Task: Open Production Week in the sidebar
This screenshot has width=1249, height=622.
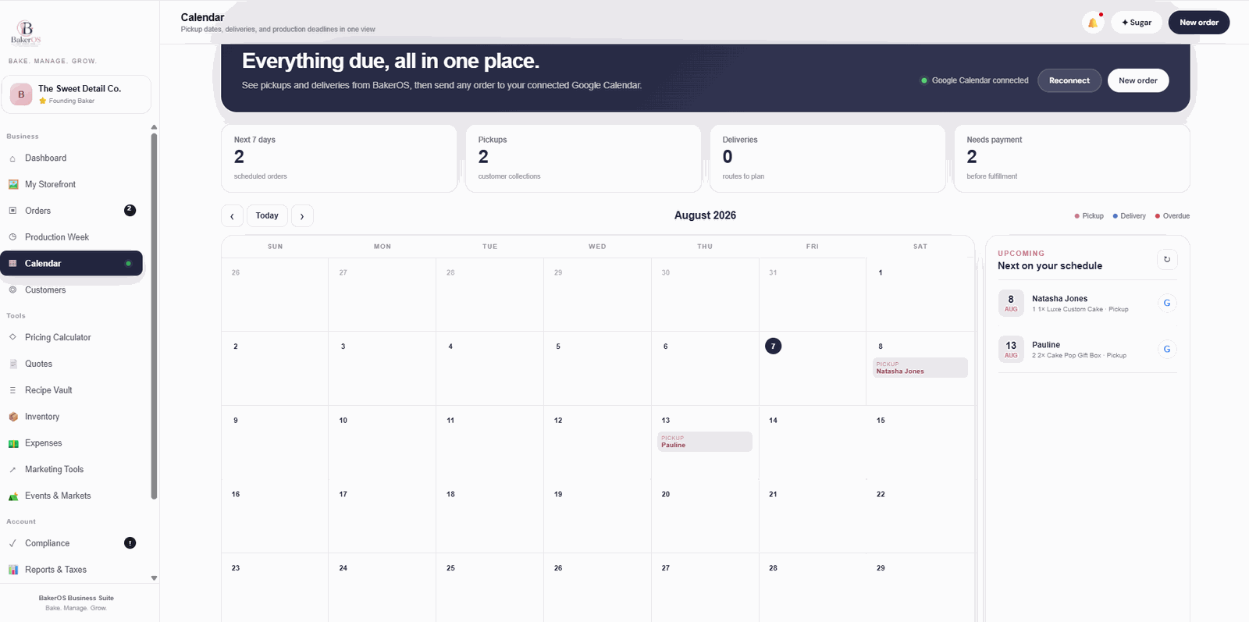Action: 72,237
